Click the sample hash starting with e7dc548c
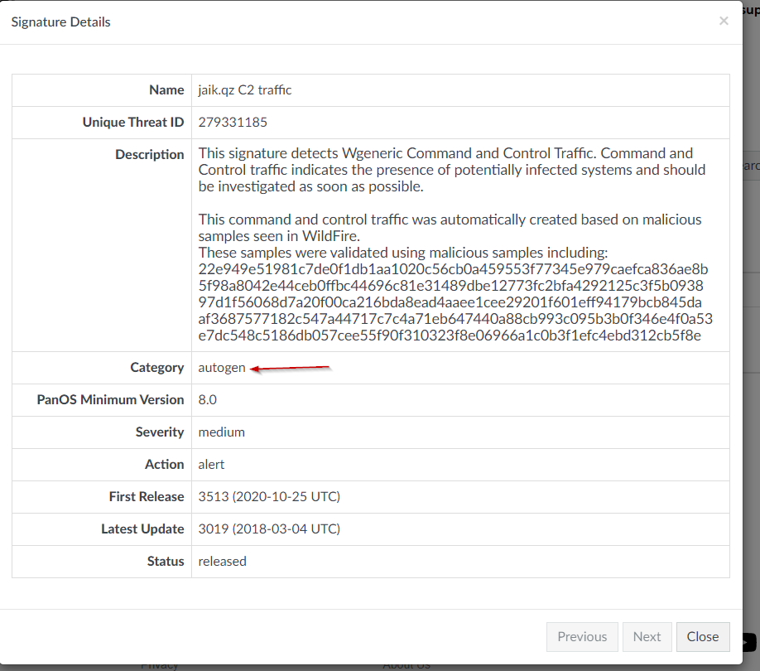The height and width of the screenshot is (671, 760). coord(450,335)
